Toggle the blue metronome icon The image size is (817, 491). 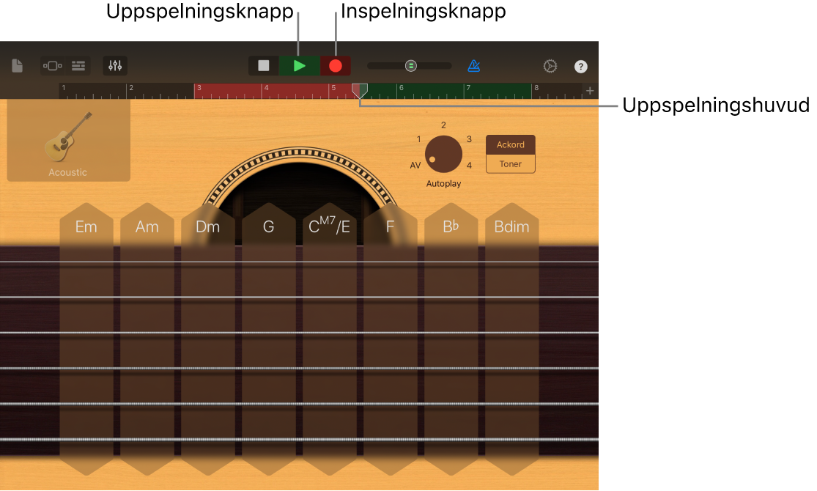point(474,66)
